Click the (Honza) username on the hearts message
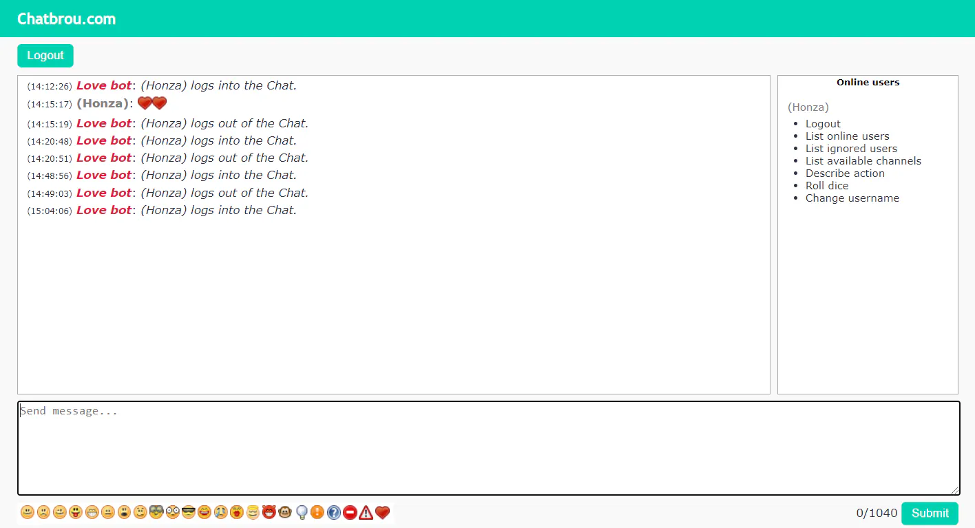The image size is (975, 528). pos(103,103)
